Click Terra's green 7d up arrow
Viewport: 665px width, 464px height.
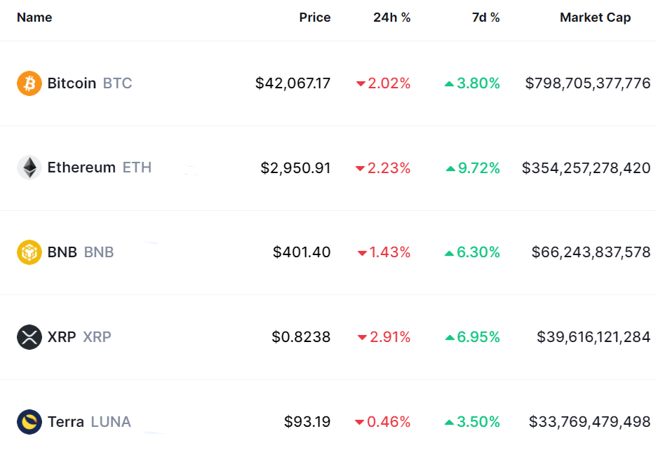coord(450,423)
